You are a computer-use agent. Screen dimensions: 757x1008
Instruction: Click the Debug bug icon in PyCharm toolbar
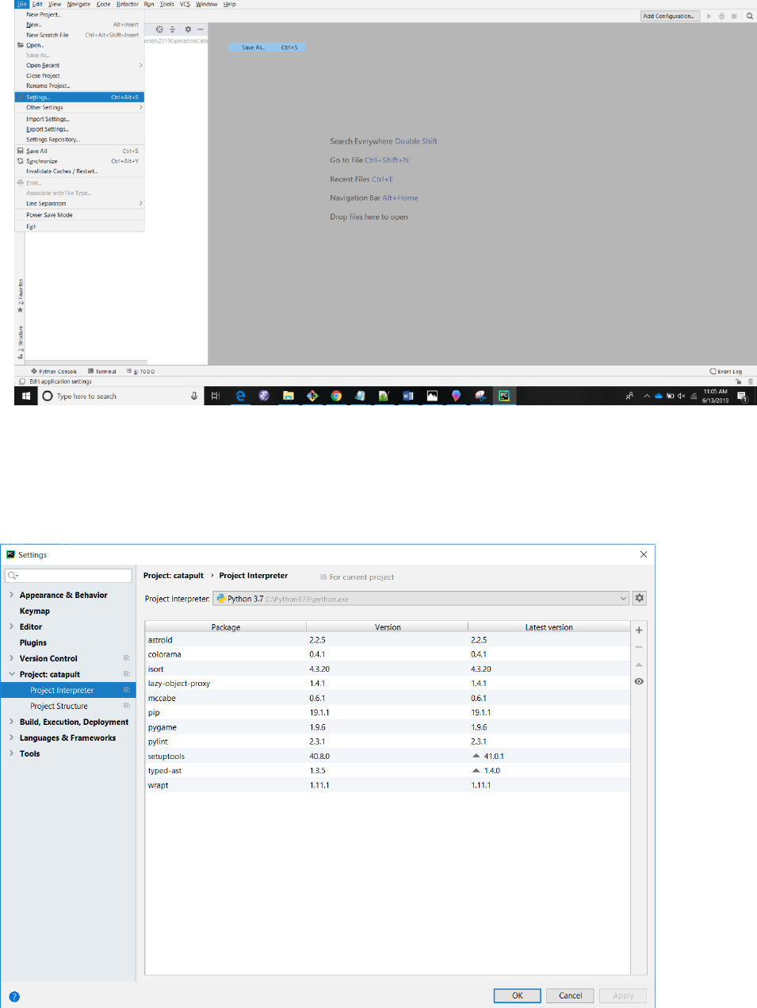(x=721, y=16)
